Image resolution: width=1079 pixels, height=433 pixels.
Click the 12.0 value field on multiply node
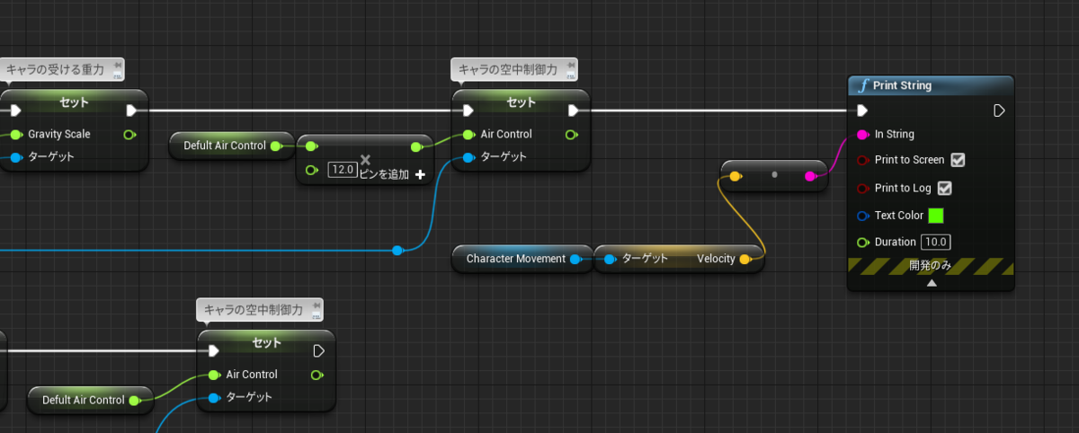(342, 170)
